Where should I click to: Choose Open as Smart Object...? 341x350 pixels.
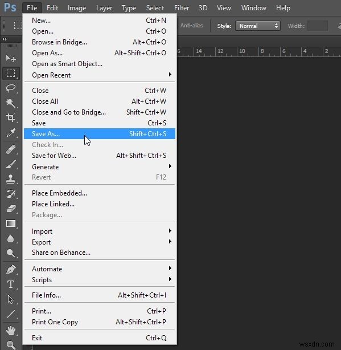coord(100,64)
